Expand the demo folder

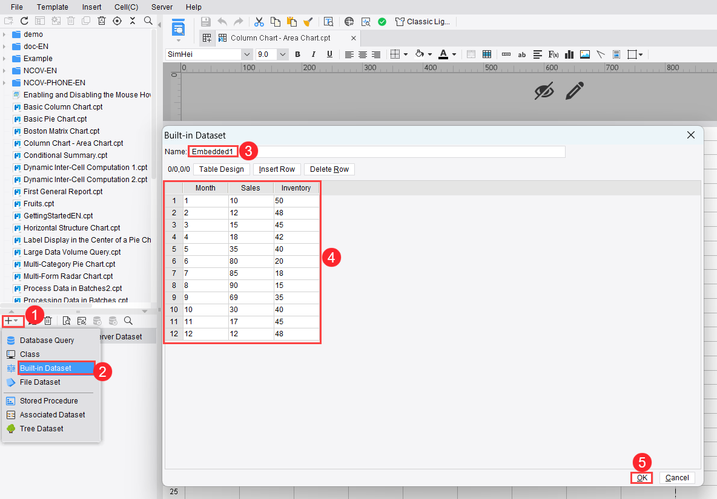tap(5, 34)
